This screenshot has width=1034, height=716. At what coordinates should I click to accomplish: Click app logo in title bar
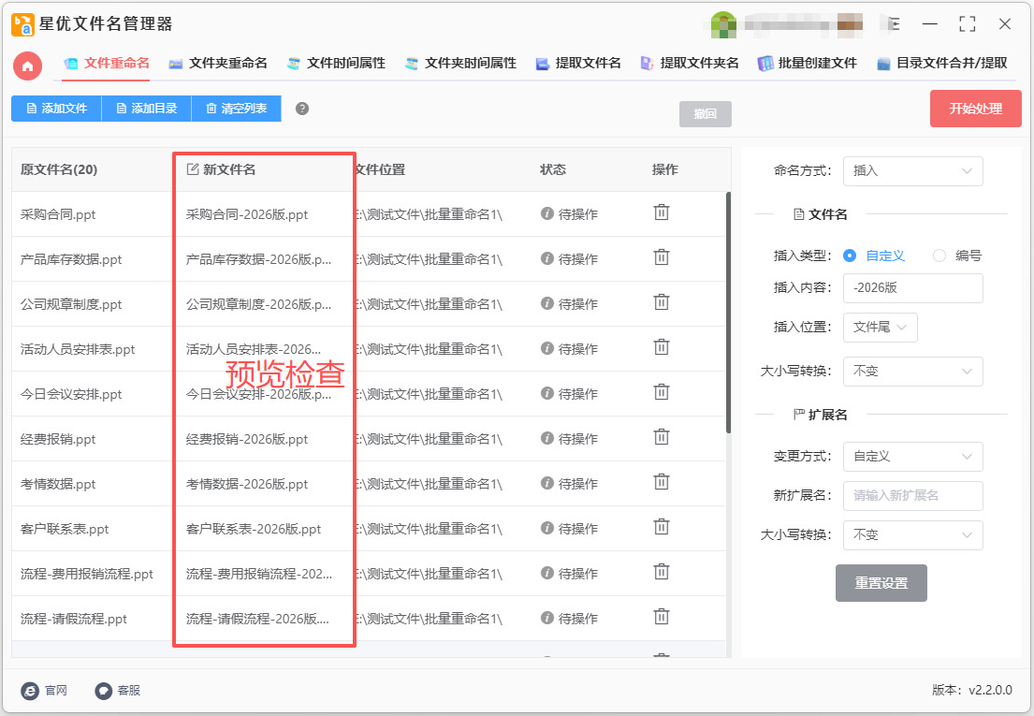(x=23, y=24)
